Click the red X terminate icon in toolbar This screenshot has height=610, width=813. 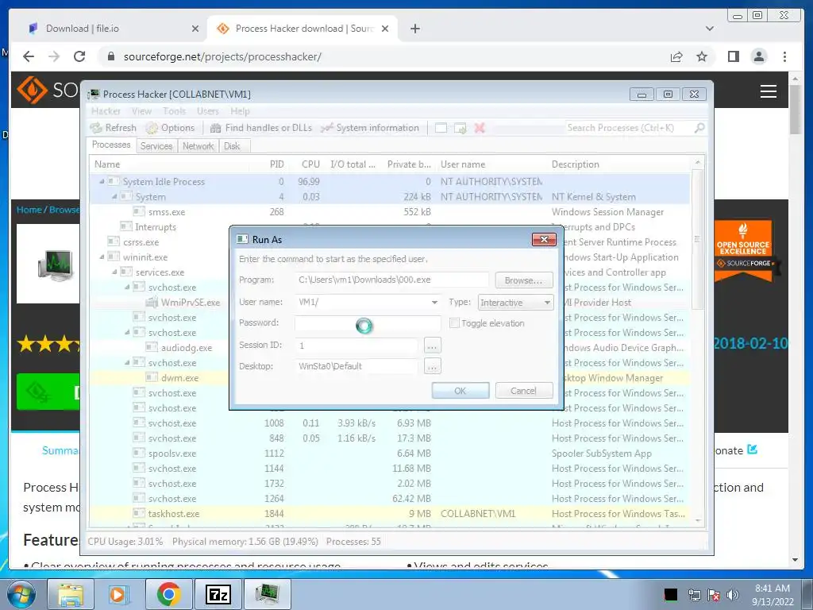[x=480, y=128]
